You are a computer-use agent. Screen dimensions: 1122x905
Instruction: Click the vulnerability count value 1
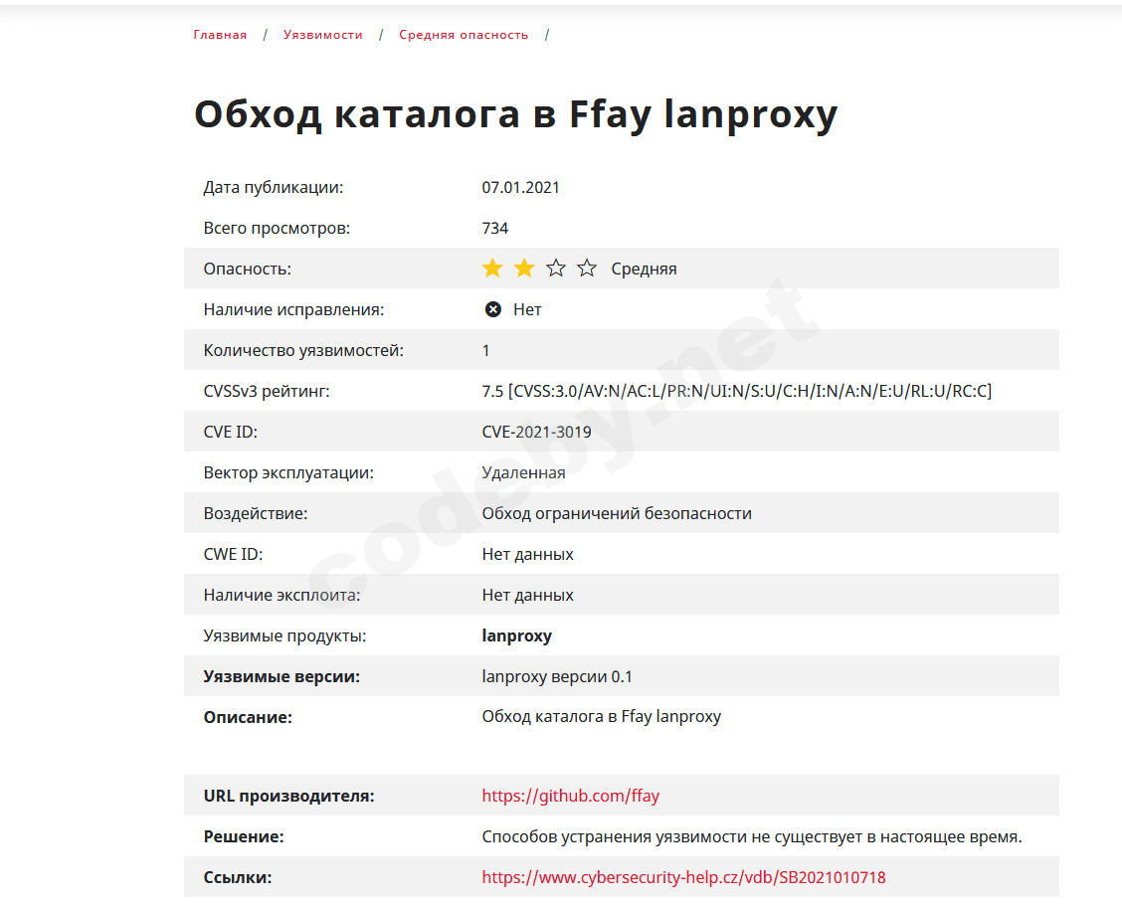click(485, 350)
